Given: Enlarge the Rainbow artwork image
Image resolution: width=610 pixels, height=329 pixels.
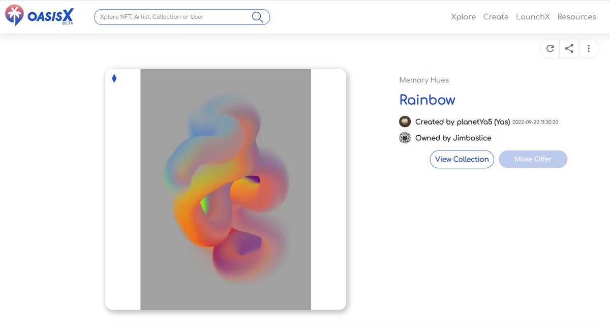Looking at the screenshot, I should coord(226,189).
